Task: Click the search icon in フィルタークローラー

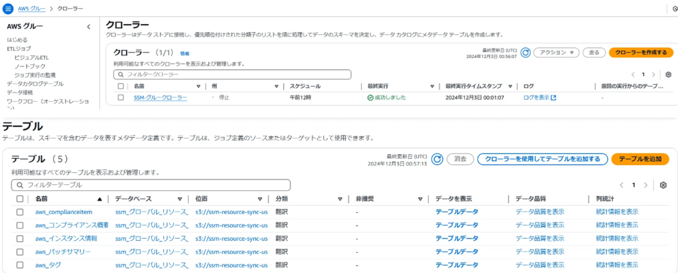Action: (121, 74)
